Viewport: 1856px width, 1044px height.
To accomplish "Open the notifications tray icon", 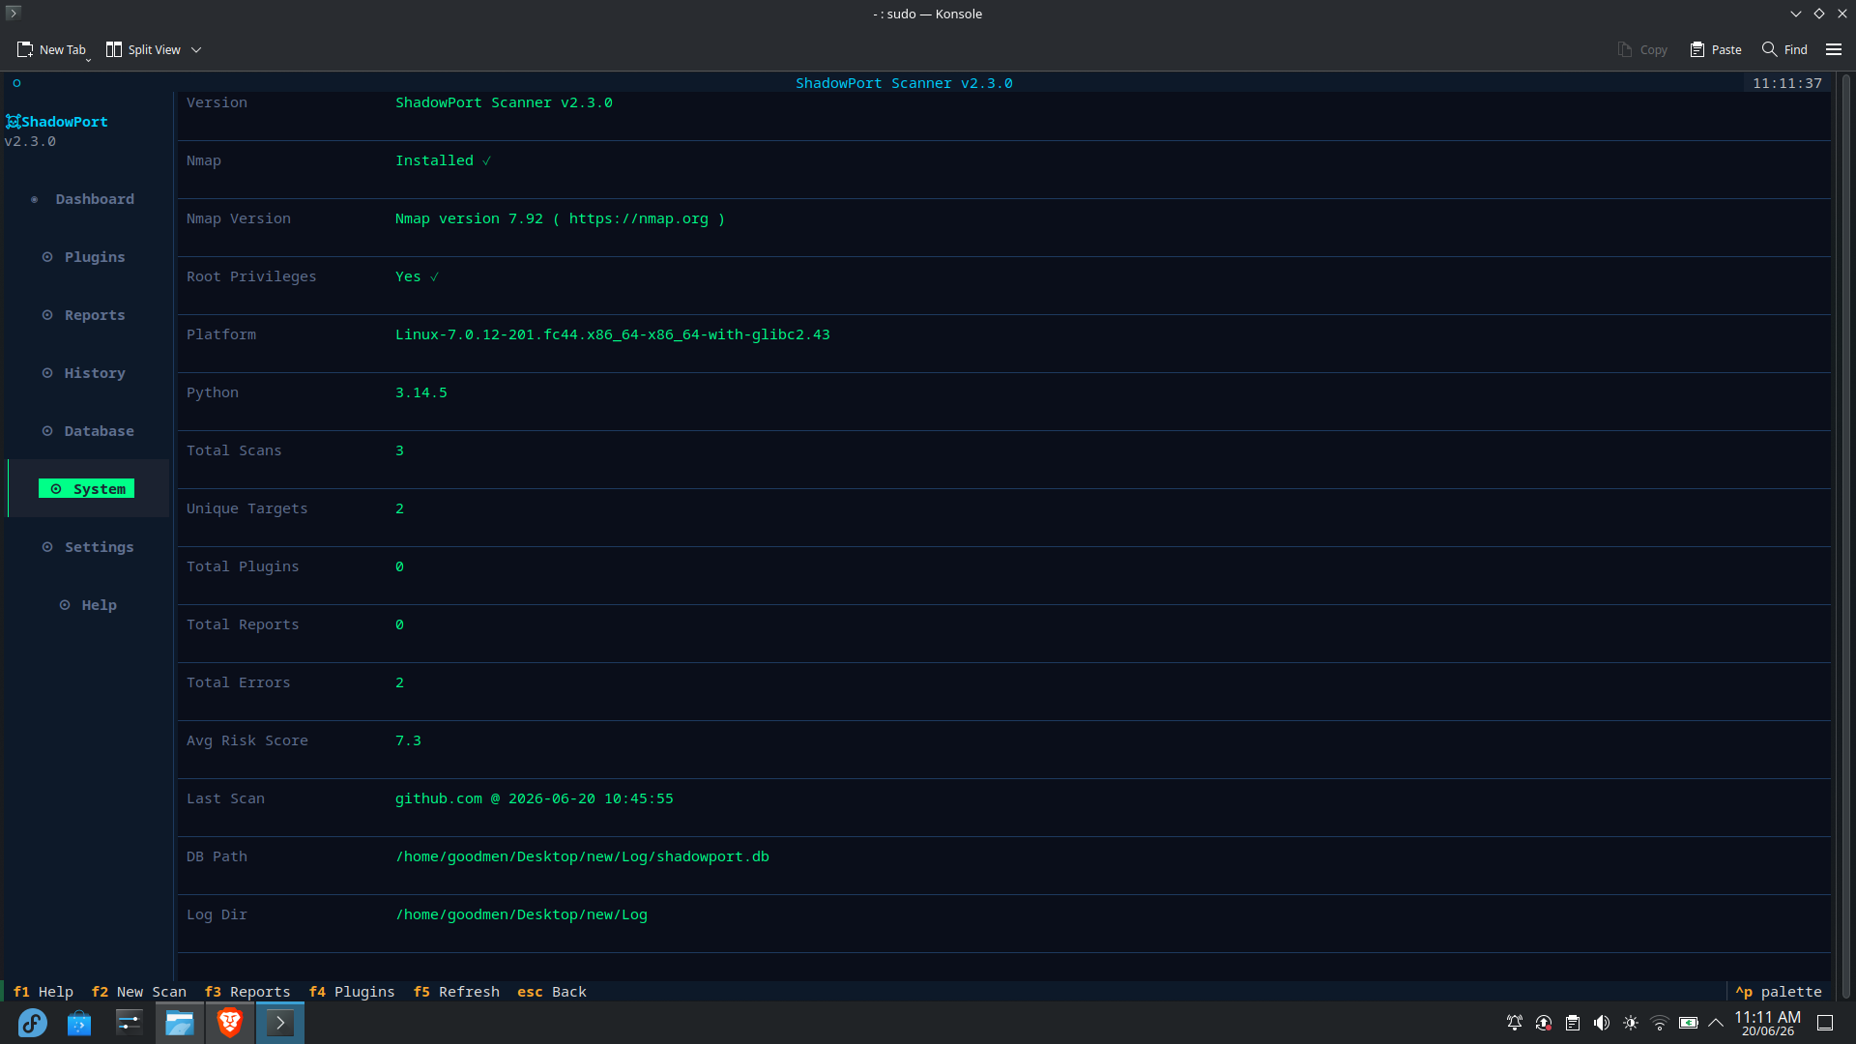I will (1515, 1023).
